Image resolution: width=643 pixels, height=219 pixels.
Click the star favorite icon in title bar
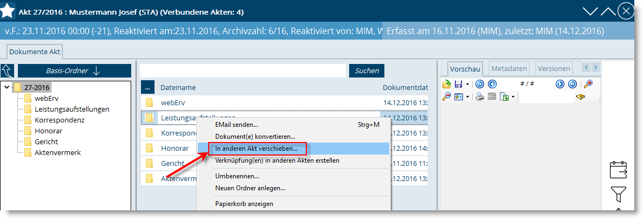click(x=8, y=10)
